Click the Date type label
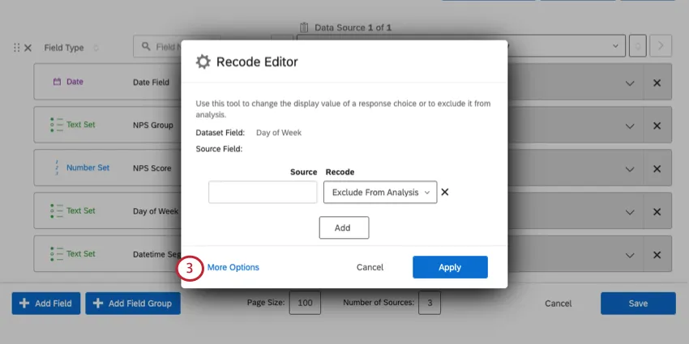The width and height of the screenshot is (689, 344). point(75,82)
